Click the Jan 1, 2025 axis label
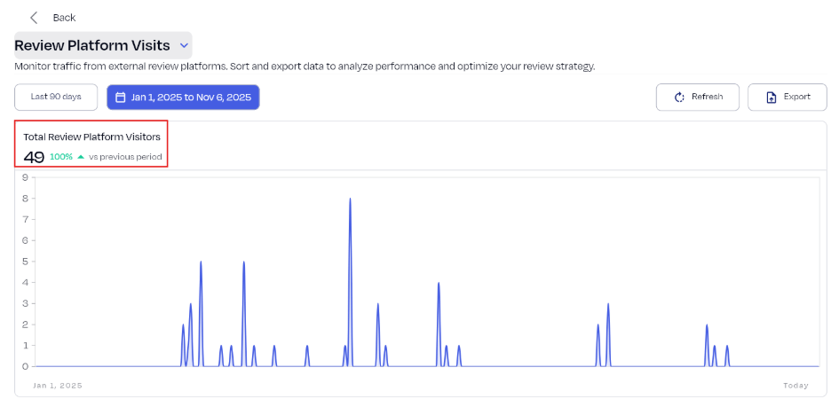The width and height of the screenshot is (831, 399). pyautogui.click(x=58, y=386)
